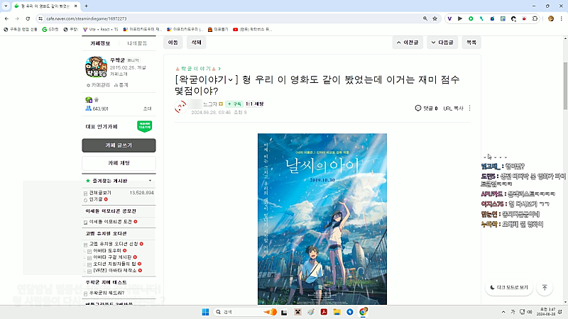Open the Extensions puzzle-piece icon
Image resolution: width=568 pixels, height=319 pixels.
tap(535, 18)
